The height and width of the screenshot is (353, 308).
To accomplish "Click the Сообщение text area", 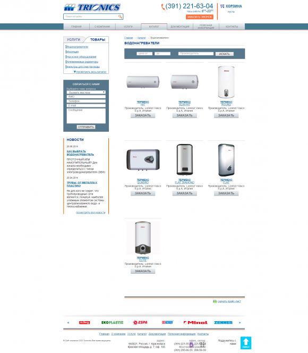I will point(86,116).
